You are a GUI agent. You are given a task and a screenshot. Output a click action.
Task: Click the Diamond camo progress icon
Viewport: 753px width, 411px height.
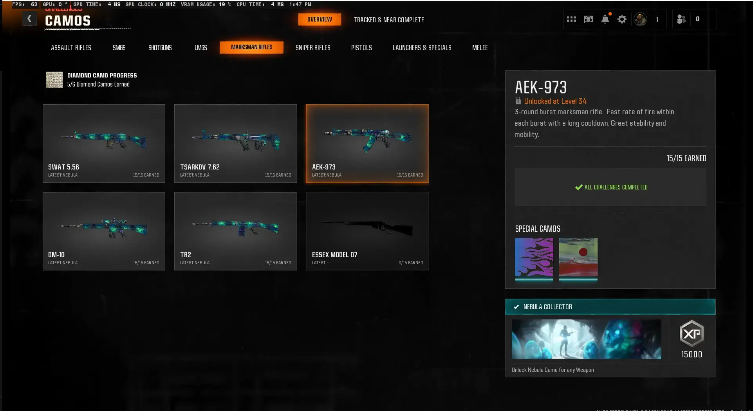tap(54, 79)
